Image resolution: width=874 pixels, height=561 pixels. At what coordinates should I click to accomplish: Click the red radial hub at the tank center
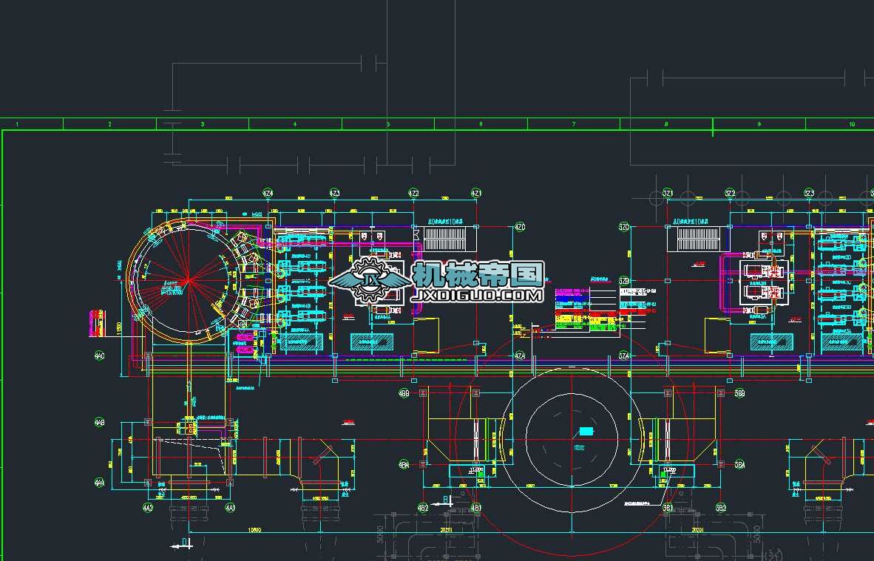(189, 281)
